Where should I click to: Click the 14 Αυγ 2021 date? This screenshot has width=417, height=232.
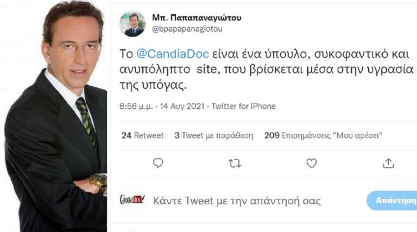pos(182,106)
